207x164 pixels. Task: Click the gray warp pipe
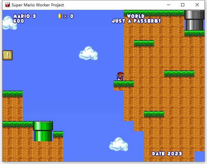(x=194, y=20)
